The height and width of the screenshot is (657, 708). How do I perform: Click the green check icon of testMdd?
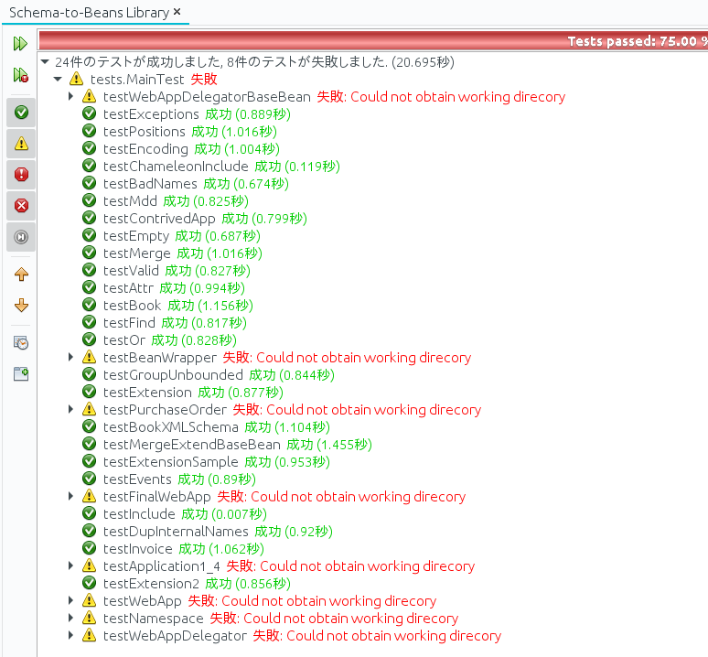[90, 200]
